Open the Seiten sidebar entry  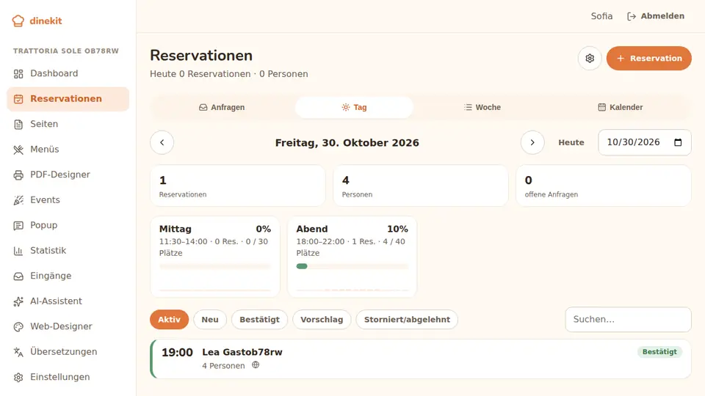(68, 125)
